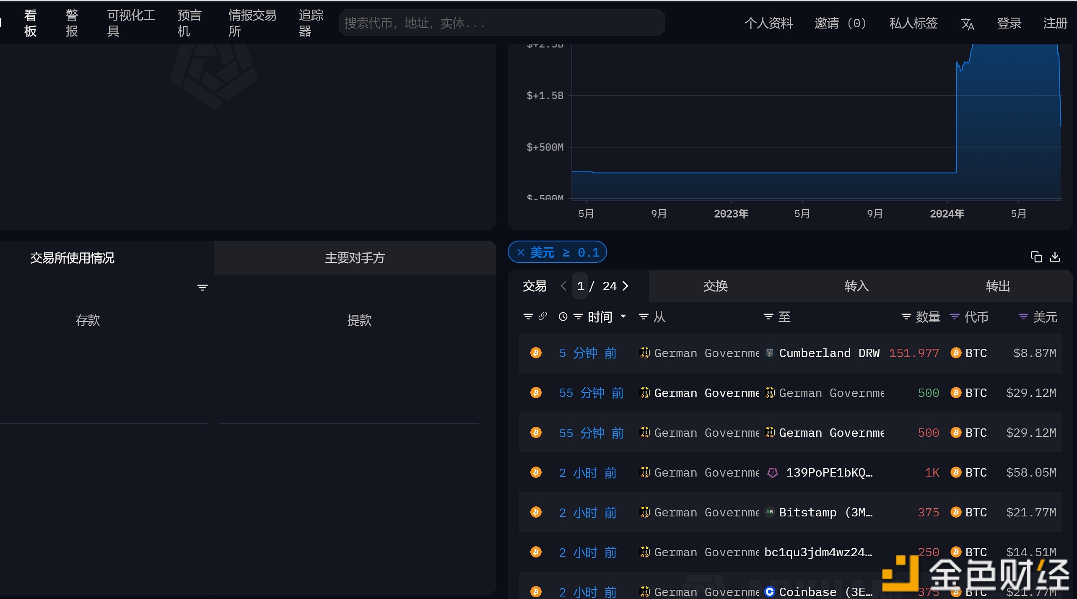Go to next transactions page arrow
The height and width of the screenshot is (599, 1077).
click(x=625, y=286)
